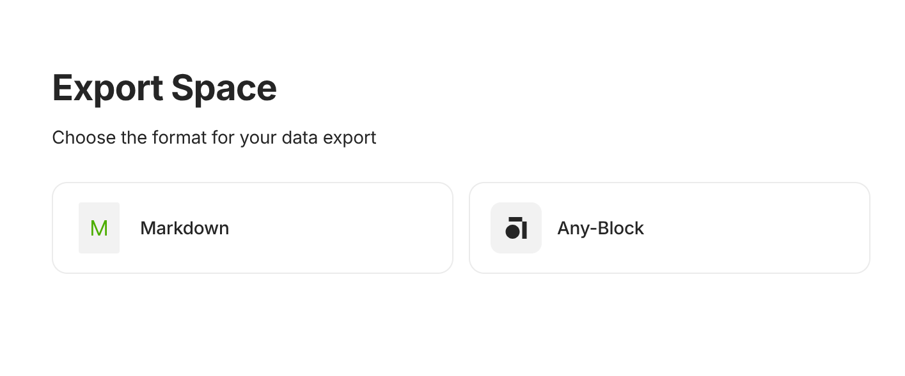The width and height of the screenshot is (905, 376).
Task: Click the Any-Block logo icon
Action: 515,228
